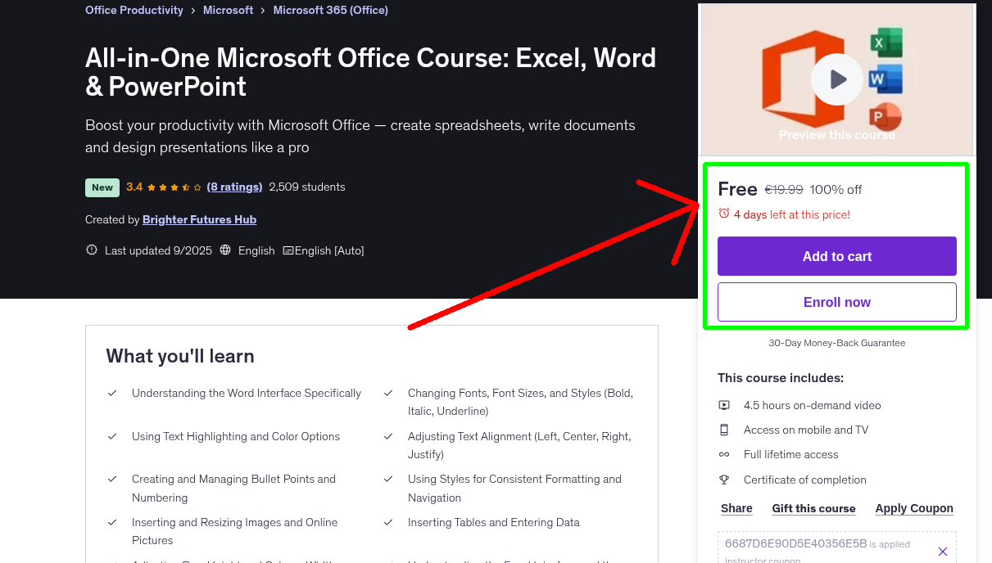Click the certificate of completion trophy icon
Viewport: 992px width, 563px height.
coord(724,480)
